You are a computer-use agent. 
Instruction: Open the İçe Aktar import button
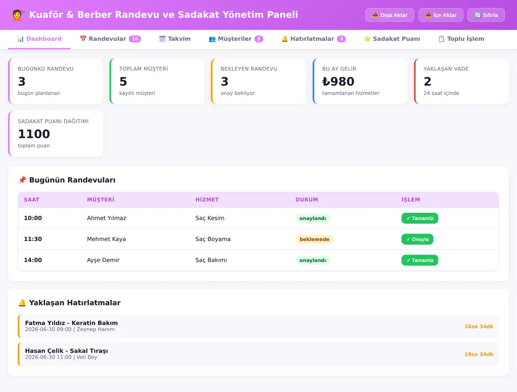pyautogui.click(x=441, y=15)
